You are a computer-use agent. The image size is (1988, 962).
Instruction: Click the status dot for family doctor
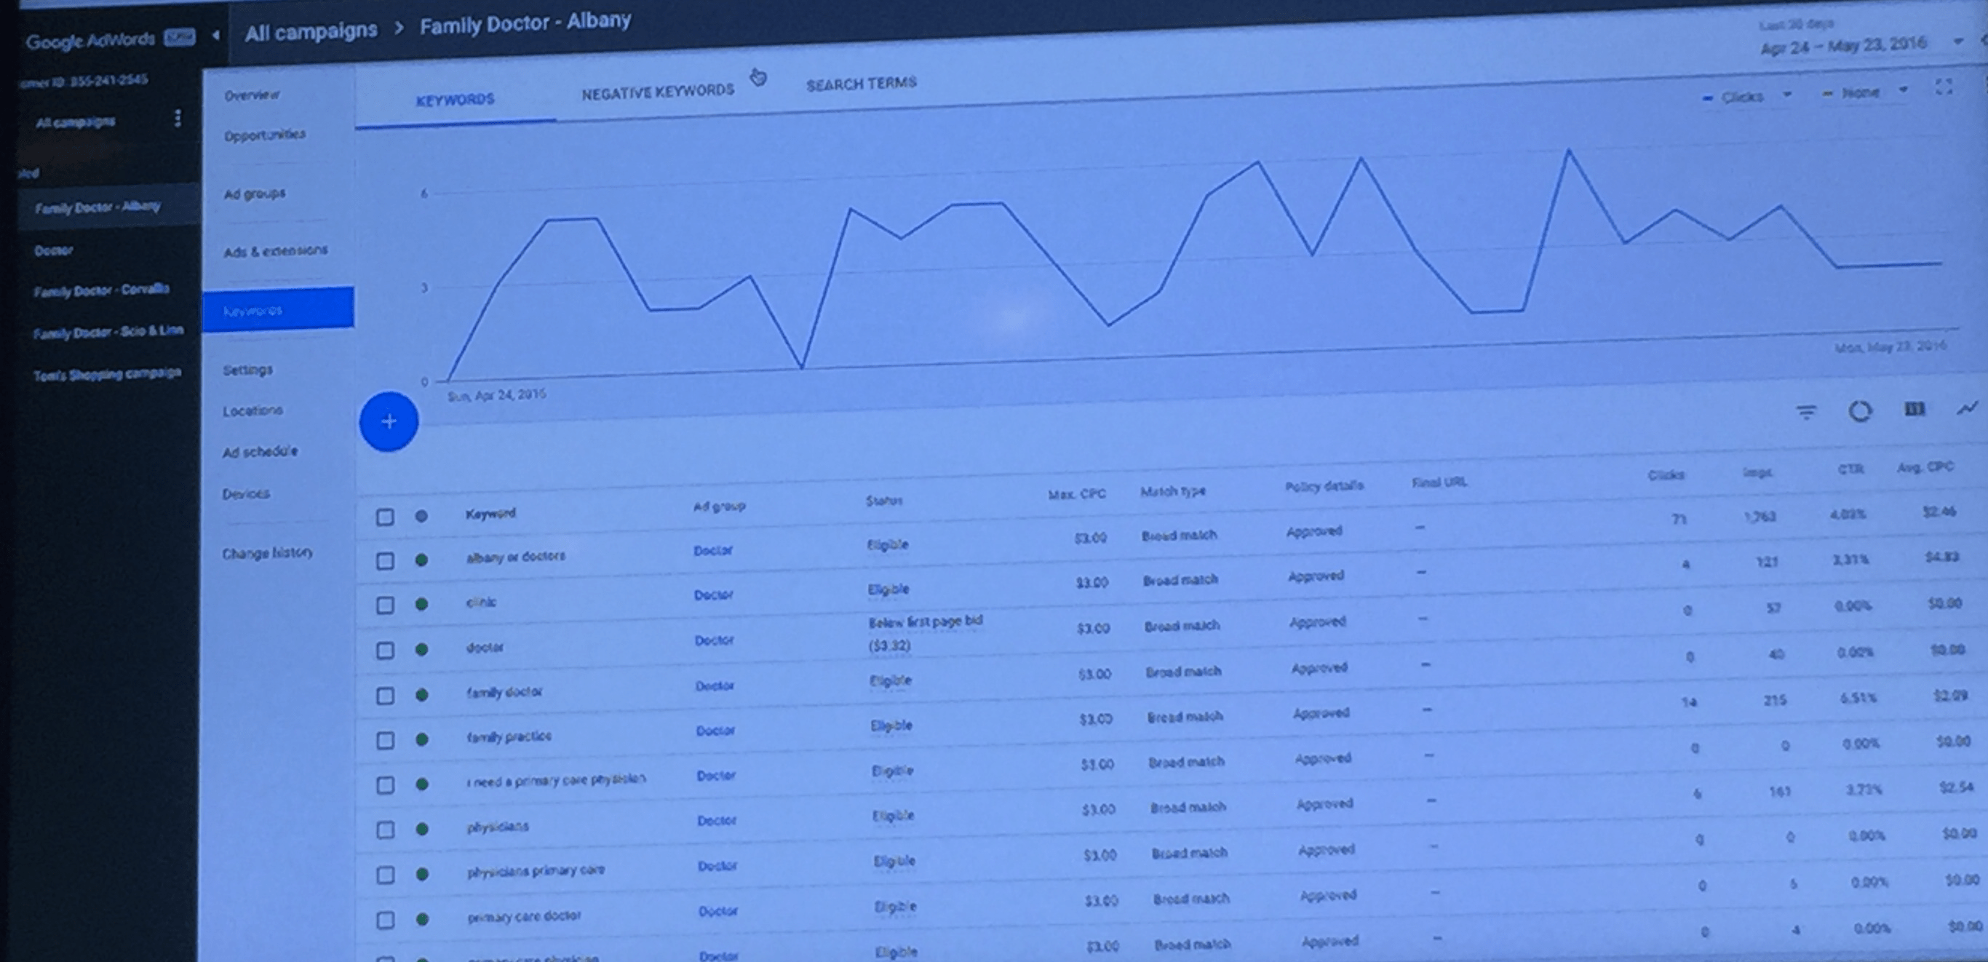(421, 695)
